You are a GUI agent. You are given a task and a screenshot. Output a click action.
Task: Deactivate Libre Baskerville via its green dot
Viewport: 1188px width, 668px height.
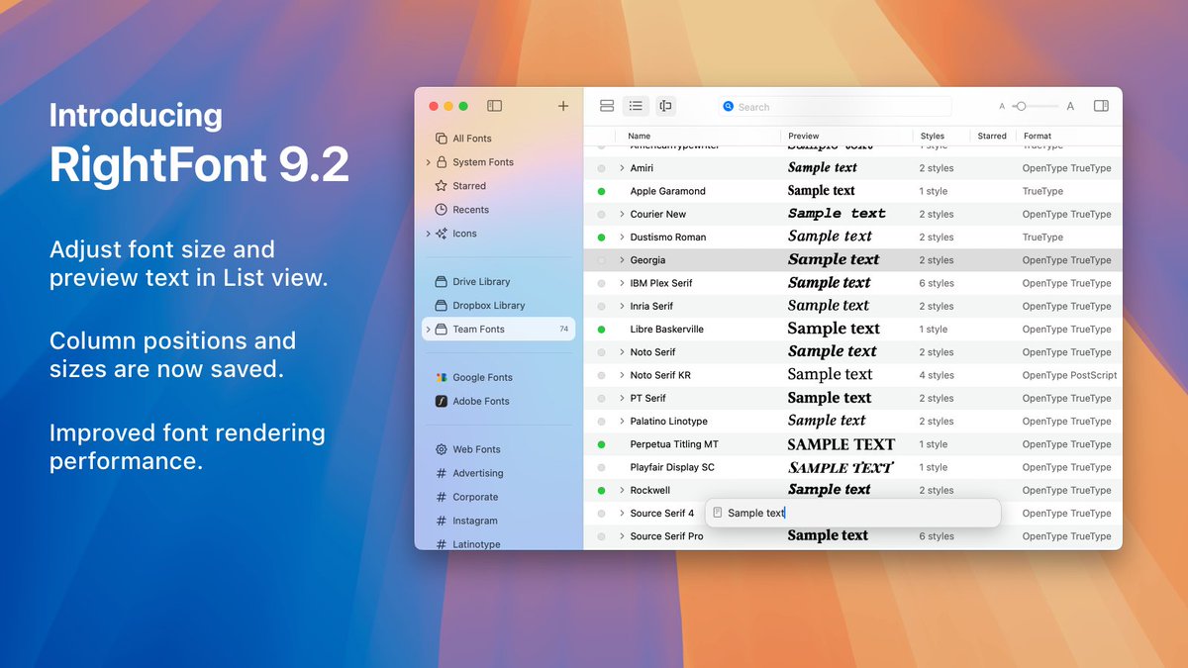click(601, 330)
